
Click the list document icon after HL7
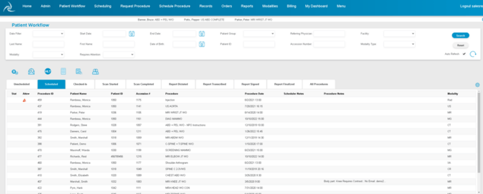[63, 71]
